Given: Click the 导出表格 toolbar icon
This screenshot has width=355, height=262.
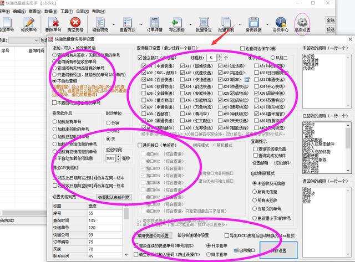Looking at the screenshot, I should (x=177, y=23).
